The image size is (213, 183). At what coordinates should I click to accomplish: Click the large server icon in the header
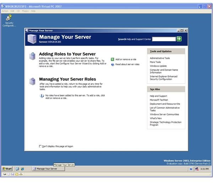point(32,39)
